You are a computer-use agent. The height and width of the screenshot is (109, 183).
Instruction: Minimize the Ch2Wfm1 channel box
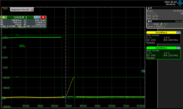coord(178,48)
